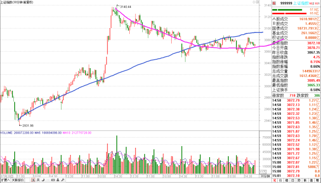Click the 3140.44 high price marker

(x=126, y=7)
